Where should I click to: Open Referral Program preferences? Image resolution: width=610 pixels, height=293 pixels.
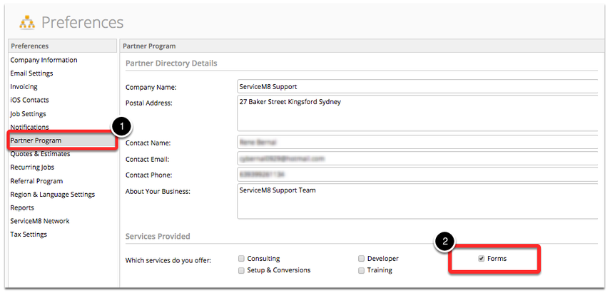tap(36, 181)
